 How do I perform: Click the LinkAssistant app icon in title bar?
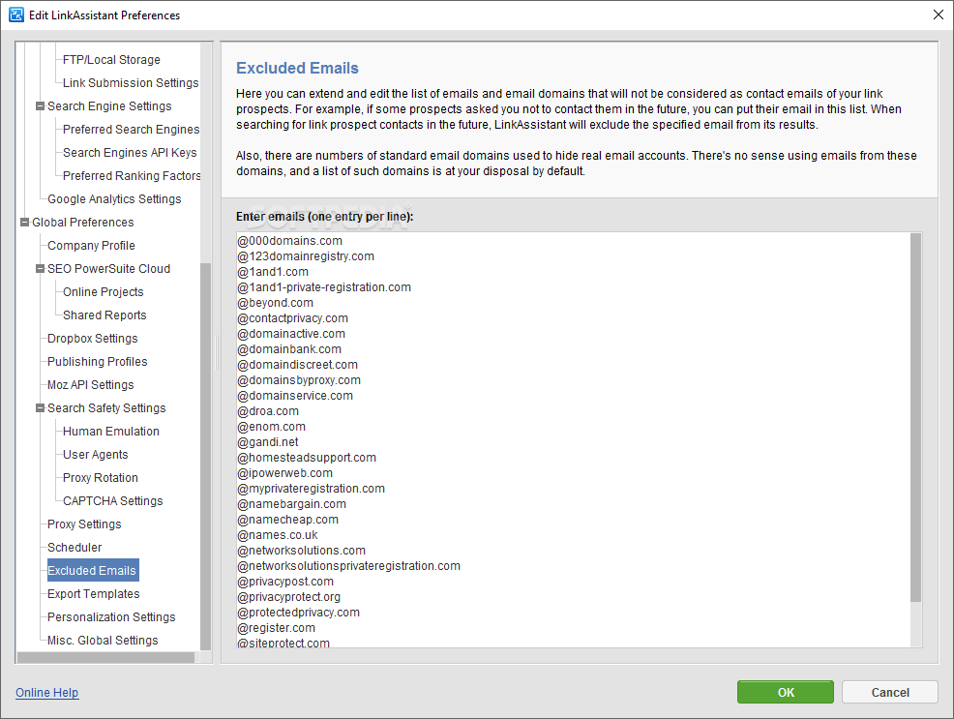pos(15,15)
